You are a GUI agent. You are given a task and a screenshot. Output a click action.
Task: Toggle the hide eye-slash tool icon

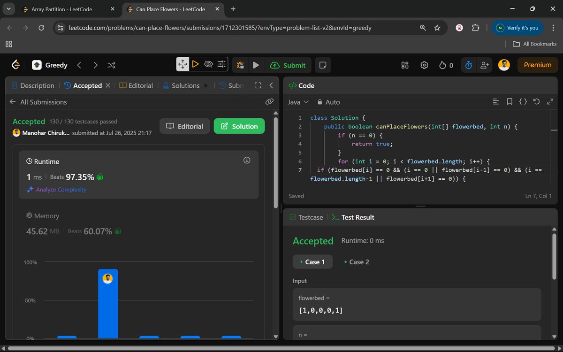[209, 64]
